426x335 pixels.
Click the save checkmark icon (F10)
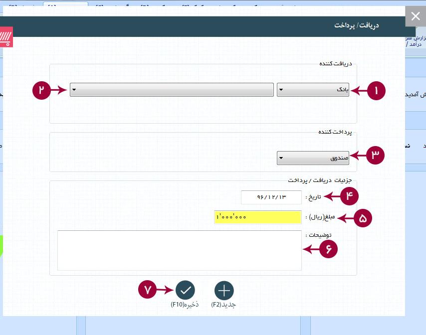click(x=185, y=290)
